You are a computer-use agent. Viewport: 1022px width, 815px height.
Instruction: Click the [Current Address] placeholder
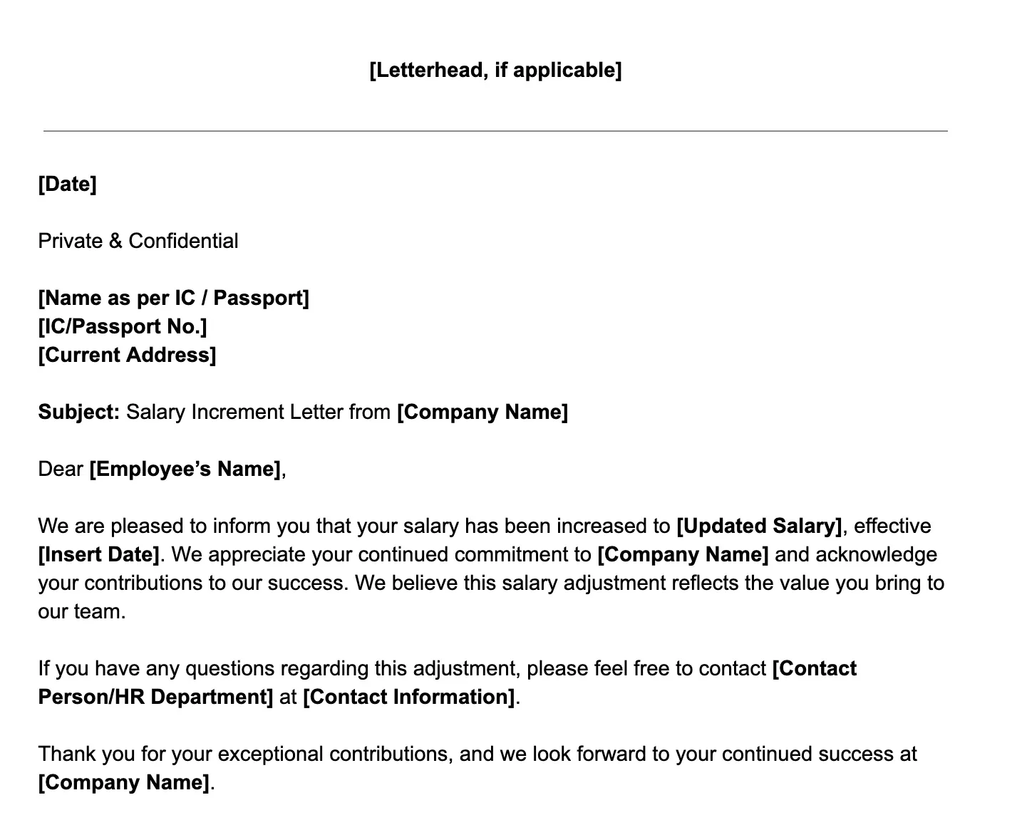(127, 355)
